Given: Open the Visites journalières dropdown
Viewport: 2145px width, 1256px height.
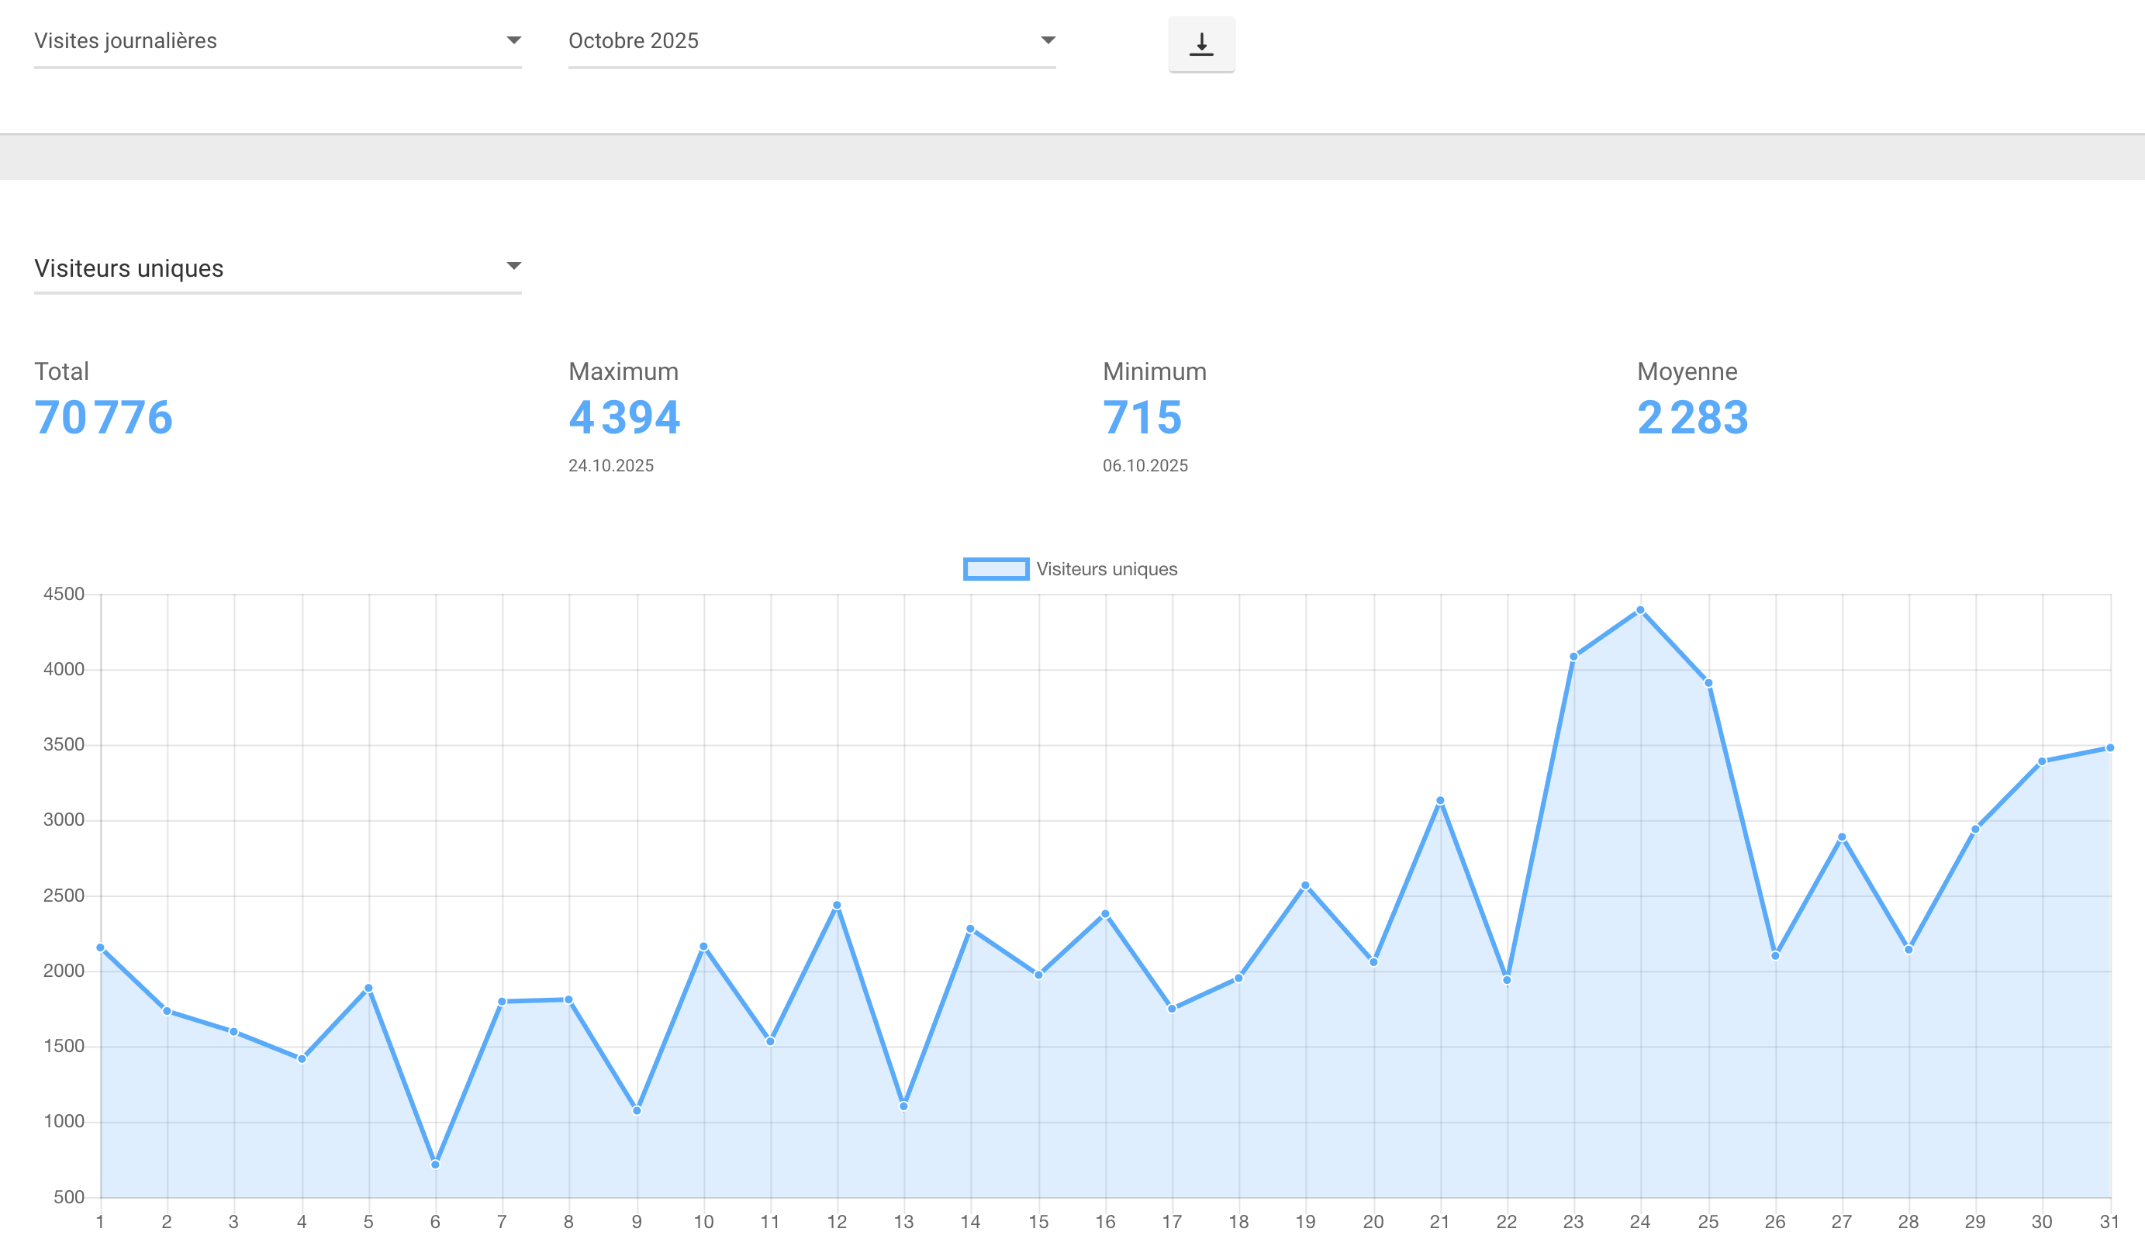Looking at the screenshot, I should tap(277, 41).
